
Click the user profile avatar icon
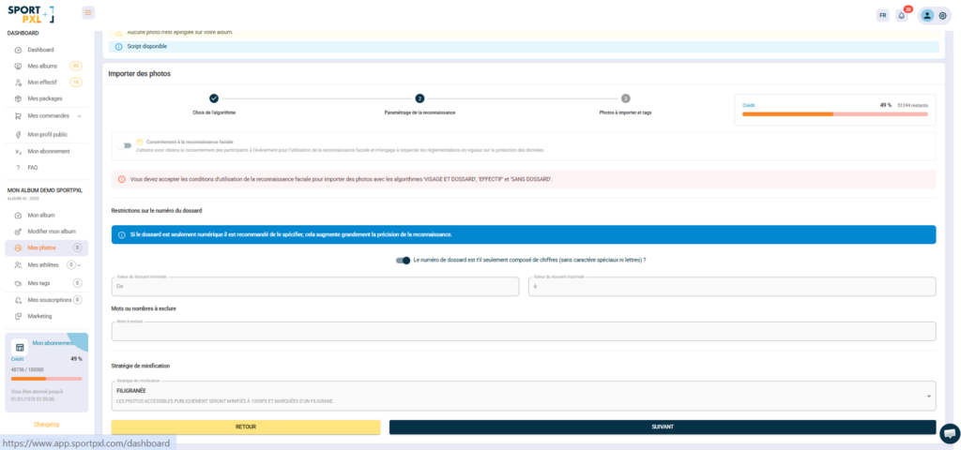[927, 15]
